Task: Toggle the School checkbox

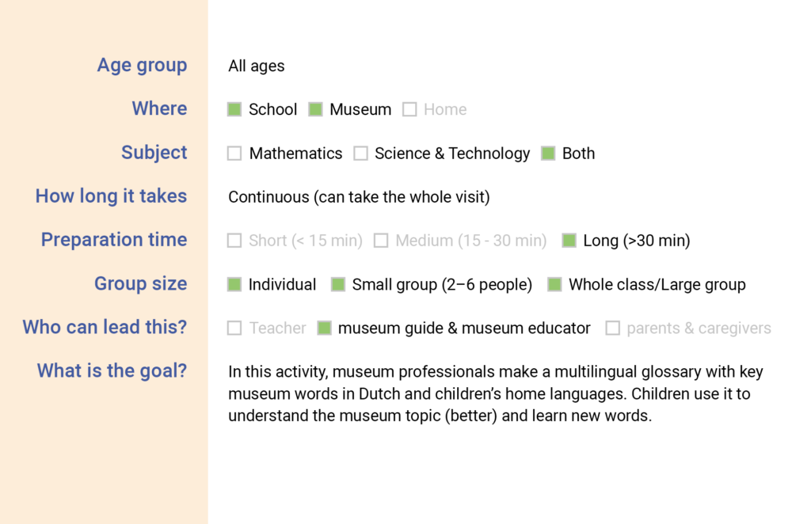Action: pyautogui.click(x=234, y=110)
